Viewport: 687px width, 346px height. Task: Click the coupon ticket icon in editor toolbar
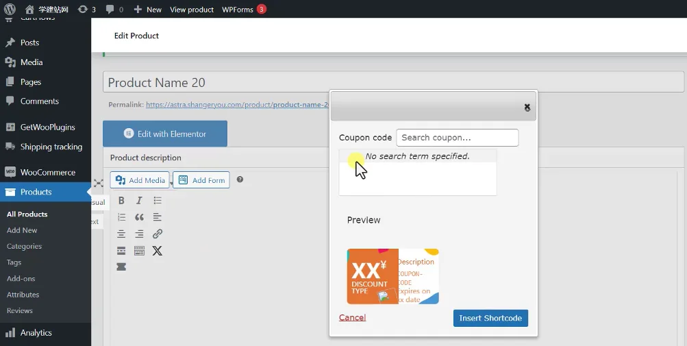point(121,267)
